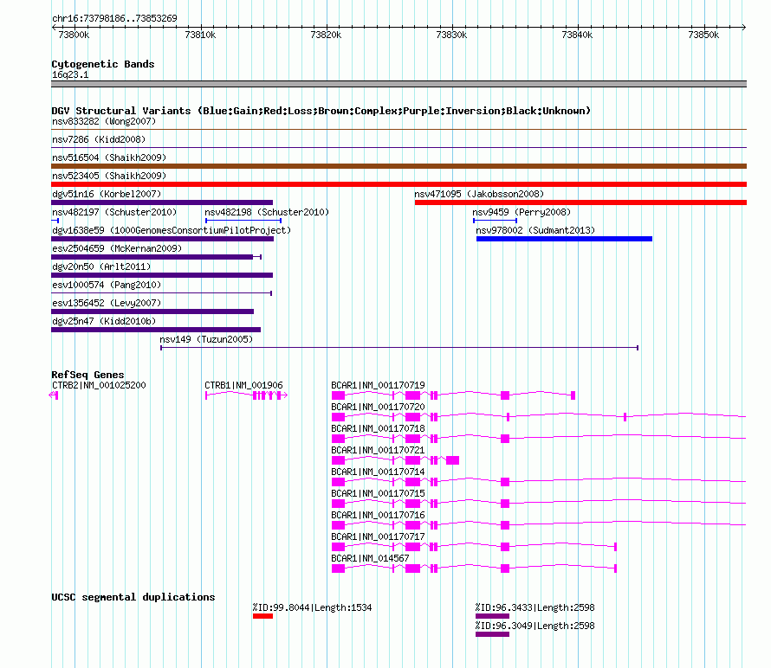Click the red nsv471095 (Jakobsson2008) bar
This screenshot has width=771, height=668.
click(x=580, y=202)
